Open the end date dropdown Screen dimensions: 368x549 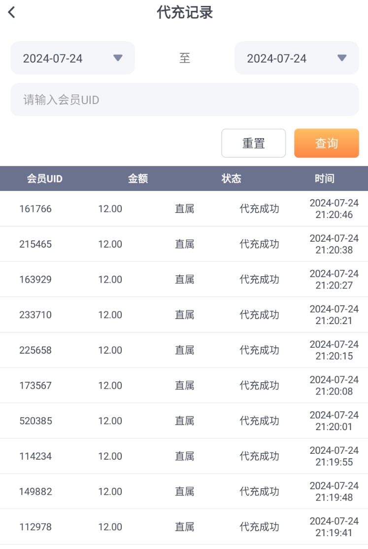[x=296, y=58]
